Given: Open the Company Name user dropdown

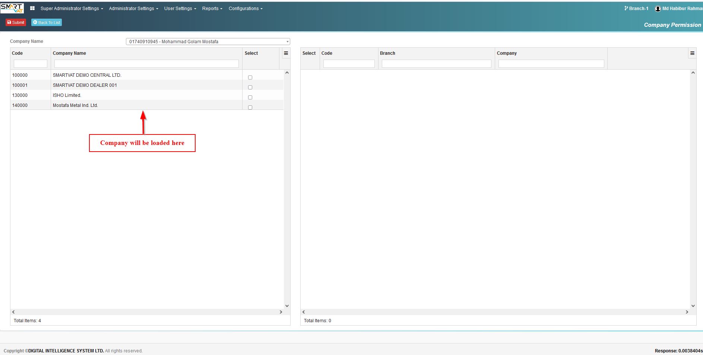Looking at the screenshot, I should [x=208, y=42].
